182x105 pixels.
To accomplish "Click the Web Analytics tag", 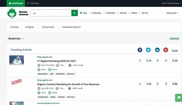I will pyautogui.click(x=43, y=74).
